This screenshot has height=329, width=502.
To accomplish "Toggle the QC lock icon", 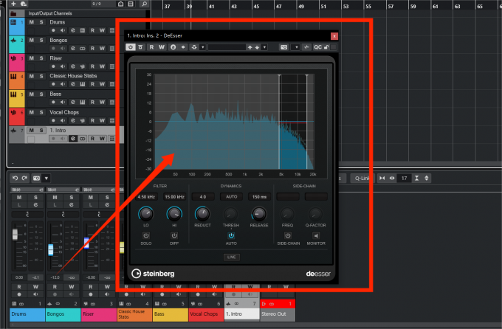I will [x=326, y=47].
